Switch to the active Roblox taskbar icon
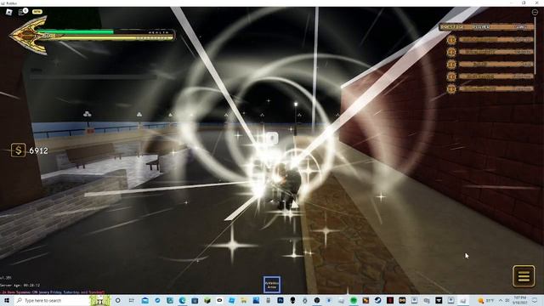Screen dimensions: 544x306 click(x=462, y=300)
